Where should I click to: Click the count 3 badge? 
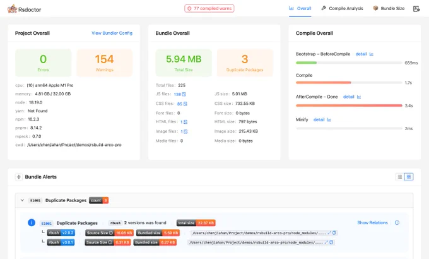(x=99, y=201)
